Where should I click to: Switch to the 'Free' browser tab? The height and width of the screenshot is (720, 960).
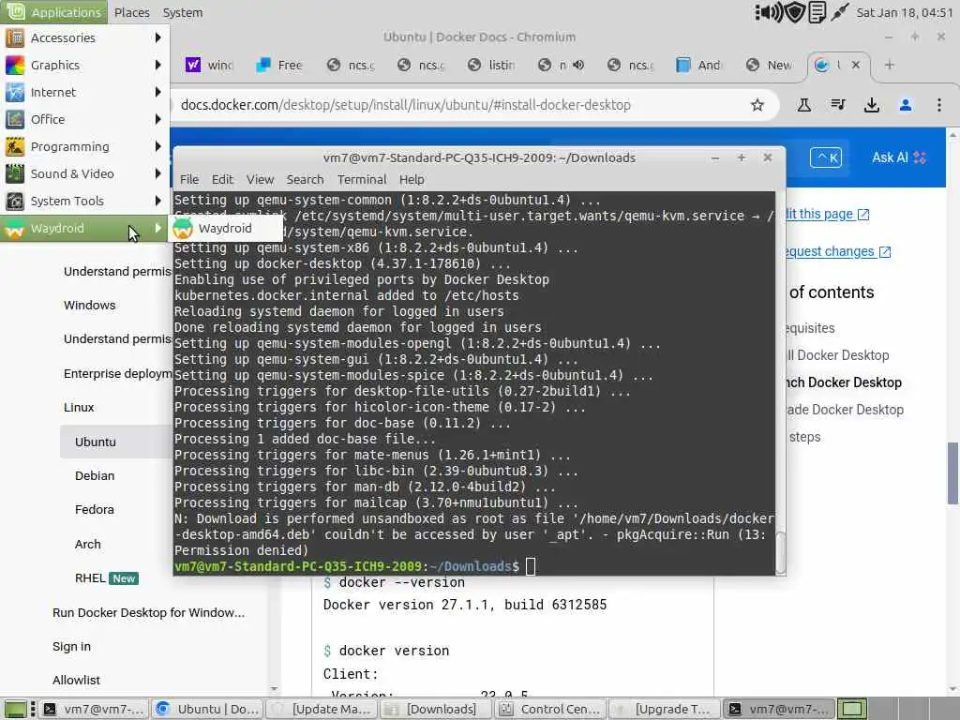[x=279, y=65]
